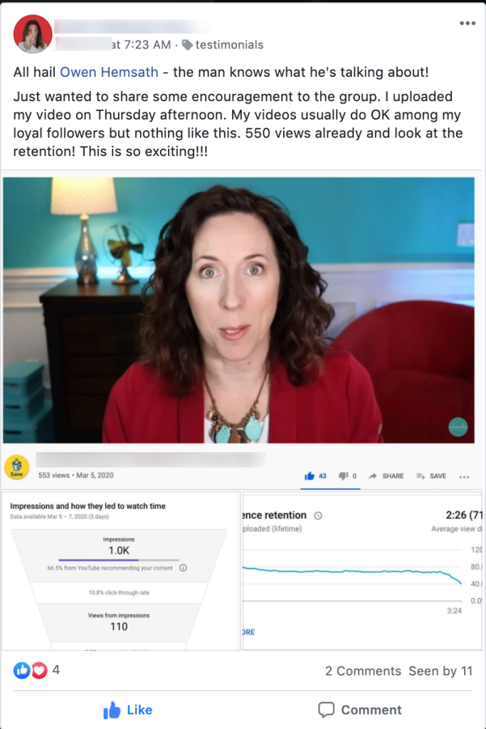Image resolution: width=486 pixels, height=729 pixels.
Task: Open the Seen by 11 list
Action: click(x=440, y=671)
